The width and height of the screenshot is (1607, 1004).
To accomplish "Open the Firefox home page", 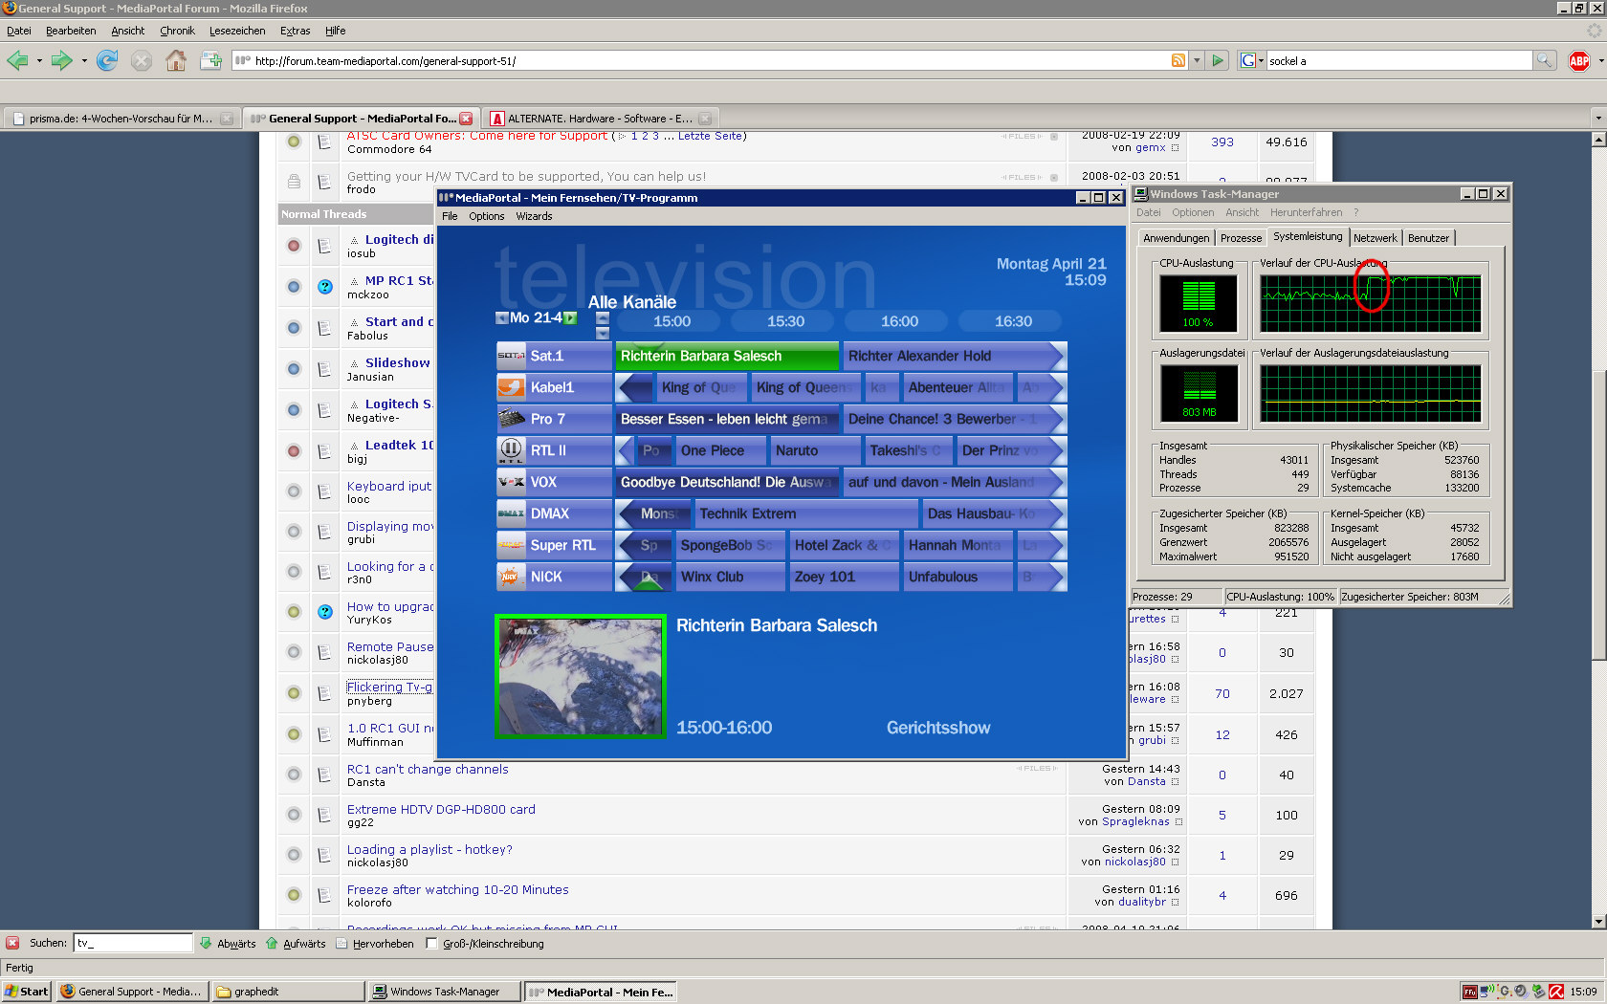I will coord(176,61).
